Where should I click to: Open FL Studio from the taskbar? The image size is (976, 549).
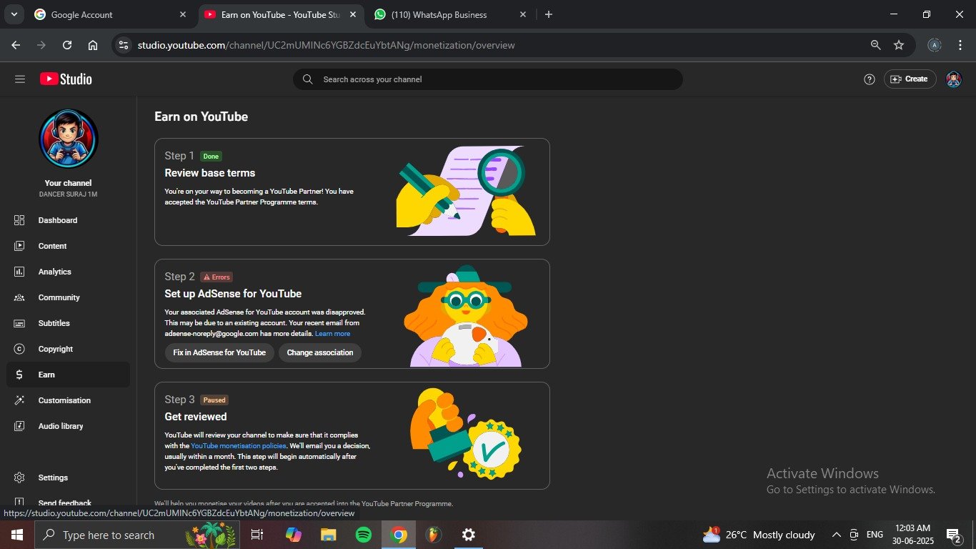pyautogui.click(x=433, y=535)
